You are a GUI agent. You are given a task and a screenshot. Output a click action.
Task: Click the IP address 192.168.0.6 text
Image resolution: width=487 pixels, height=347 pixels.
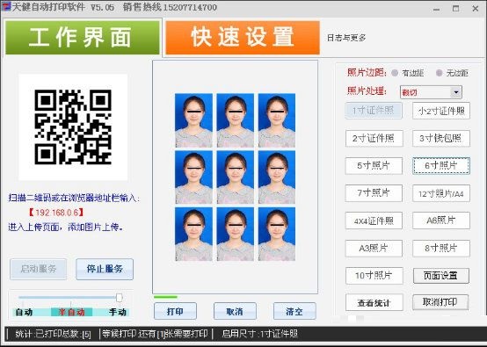[56, 213]
